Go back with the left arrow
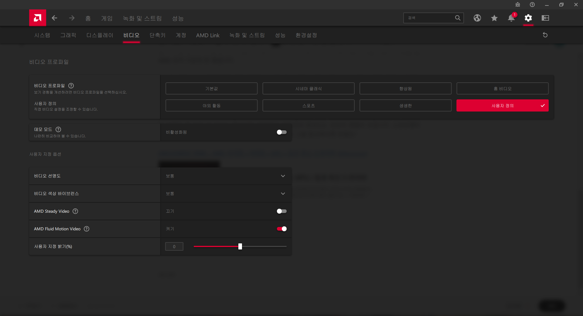The image size is (583, 316). click(54, 18)
